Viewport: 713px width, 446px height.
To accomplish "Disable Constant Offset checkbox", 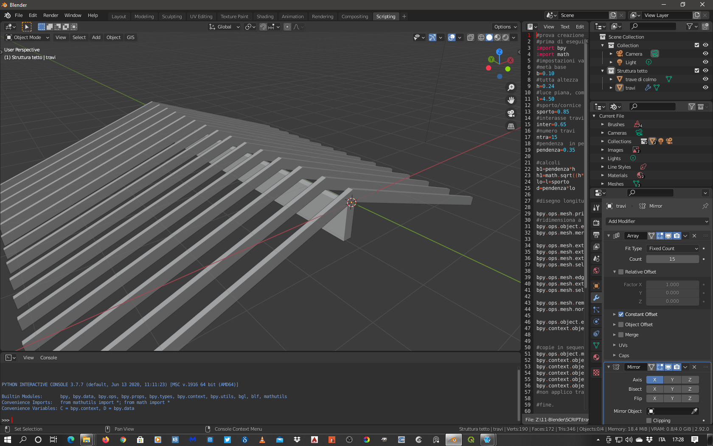I will 621,314.
